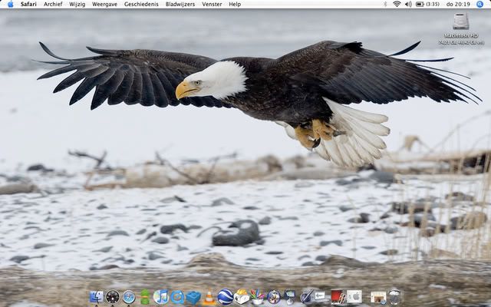This screenshot has height=307, width=491.
Task: Open the Archief menu
Action: 53,4
